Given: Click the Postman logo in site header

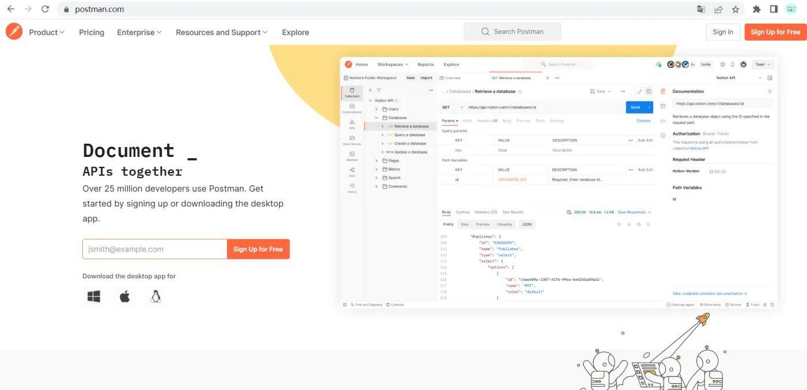Looking at the screenshot, I should click(x=14, y=31).
